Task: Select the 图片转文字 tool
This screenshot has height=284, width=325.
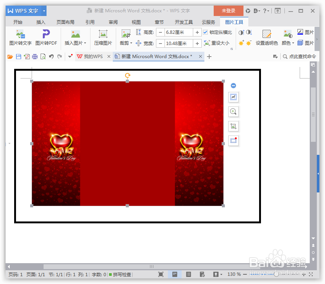Action: [x=20, y=38]
